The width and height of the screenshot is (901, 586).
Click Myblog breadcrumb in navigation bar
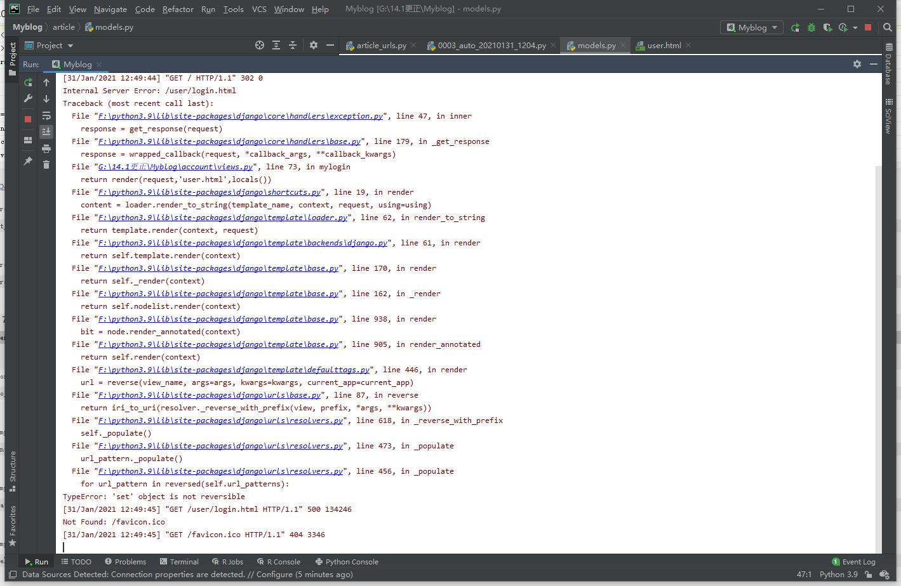point(27,27)
